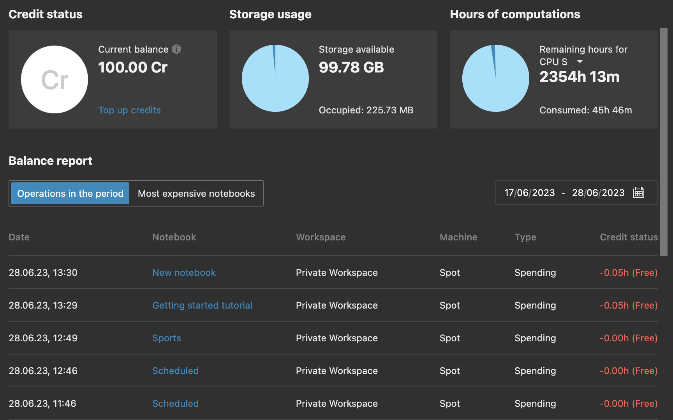Click the Spot machine label on first row
This screenshot has height=420, width=673.
click(x=449, y=273)
